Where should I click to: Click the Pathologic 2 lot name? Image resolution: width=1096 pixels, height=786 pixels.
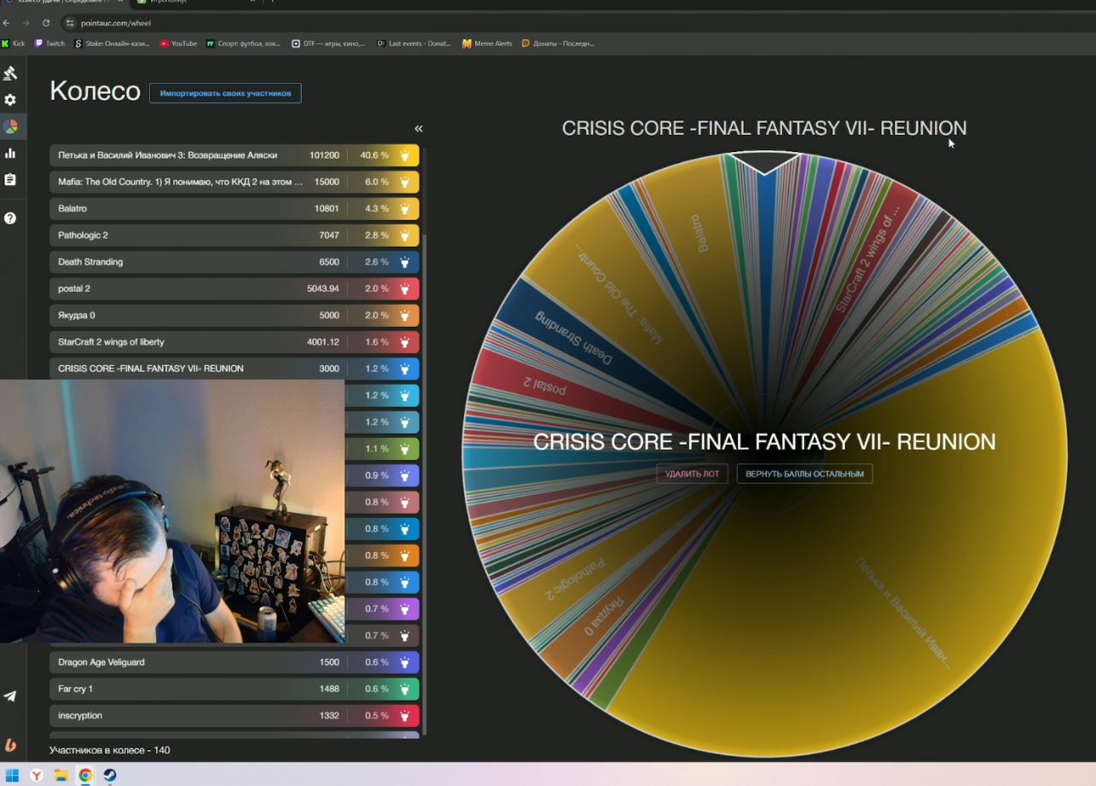83,235
